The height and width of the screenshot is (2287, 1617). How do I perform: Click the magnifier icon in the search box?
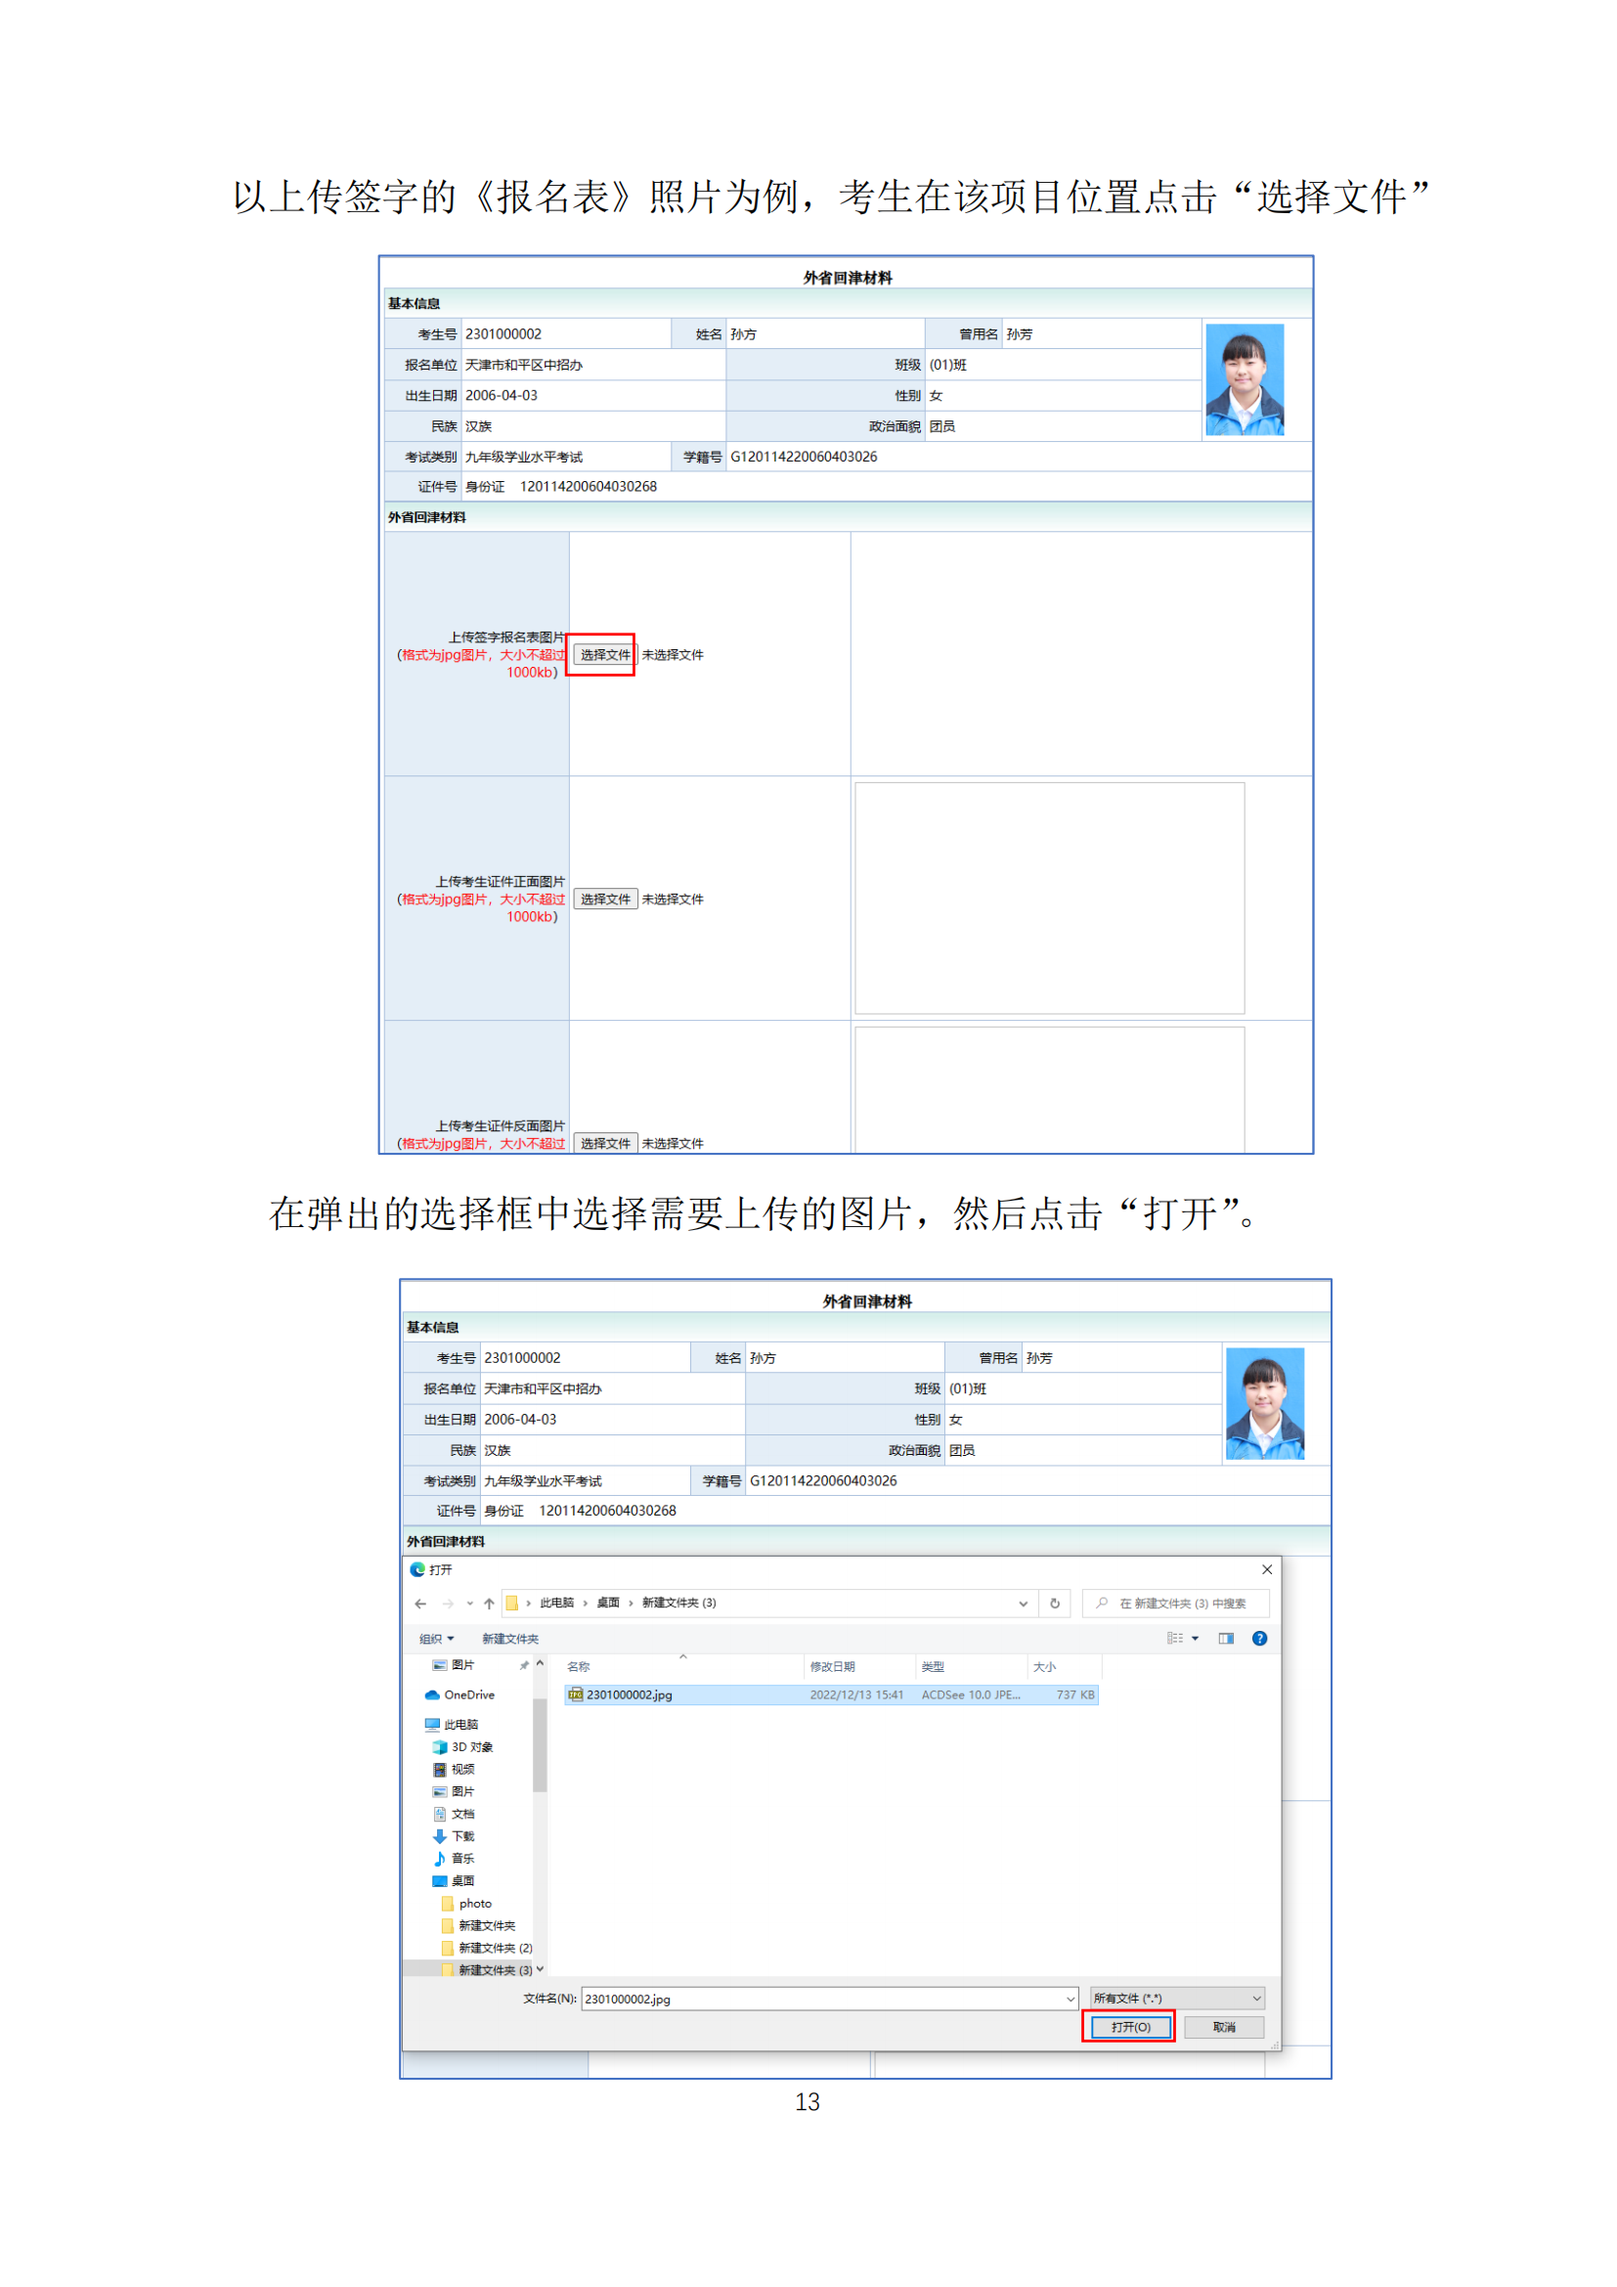click(x=1101, y=1603)
